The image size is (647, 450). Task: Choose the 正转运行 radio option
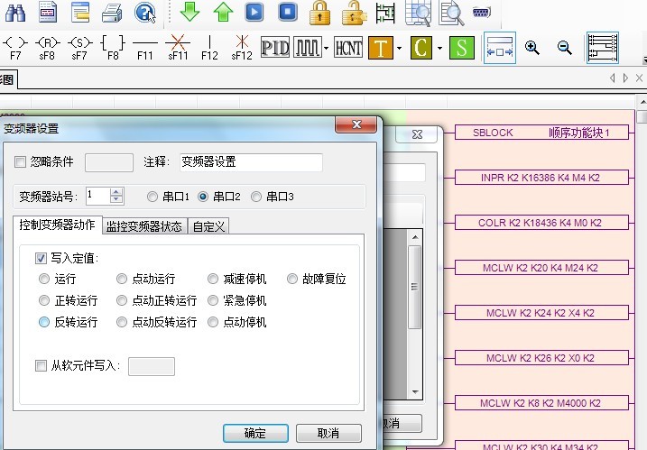coord(45,301)
